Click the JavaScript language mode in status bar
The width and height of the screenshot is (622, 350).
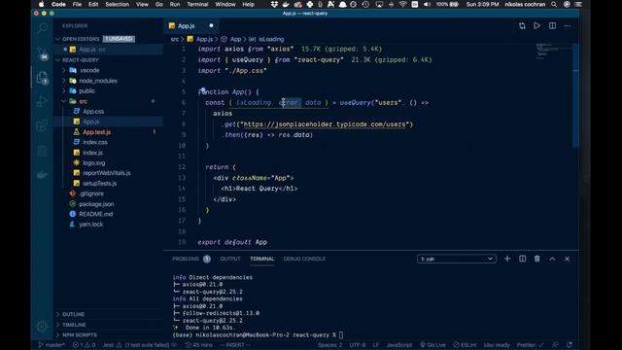(399, 345)
